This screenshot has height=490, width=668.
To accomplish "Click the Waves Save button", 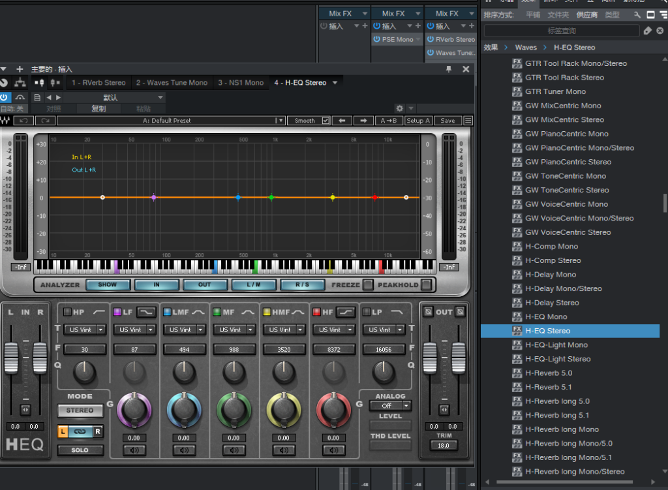I will click(448, 121).
